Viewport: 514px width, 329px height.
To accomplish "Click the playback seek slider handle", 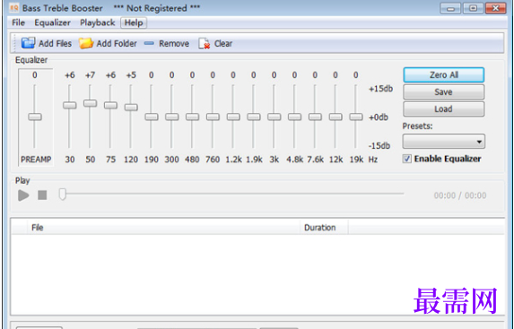I will (62, 194).
